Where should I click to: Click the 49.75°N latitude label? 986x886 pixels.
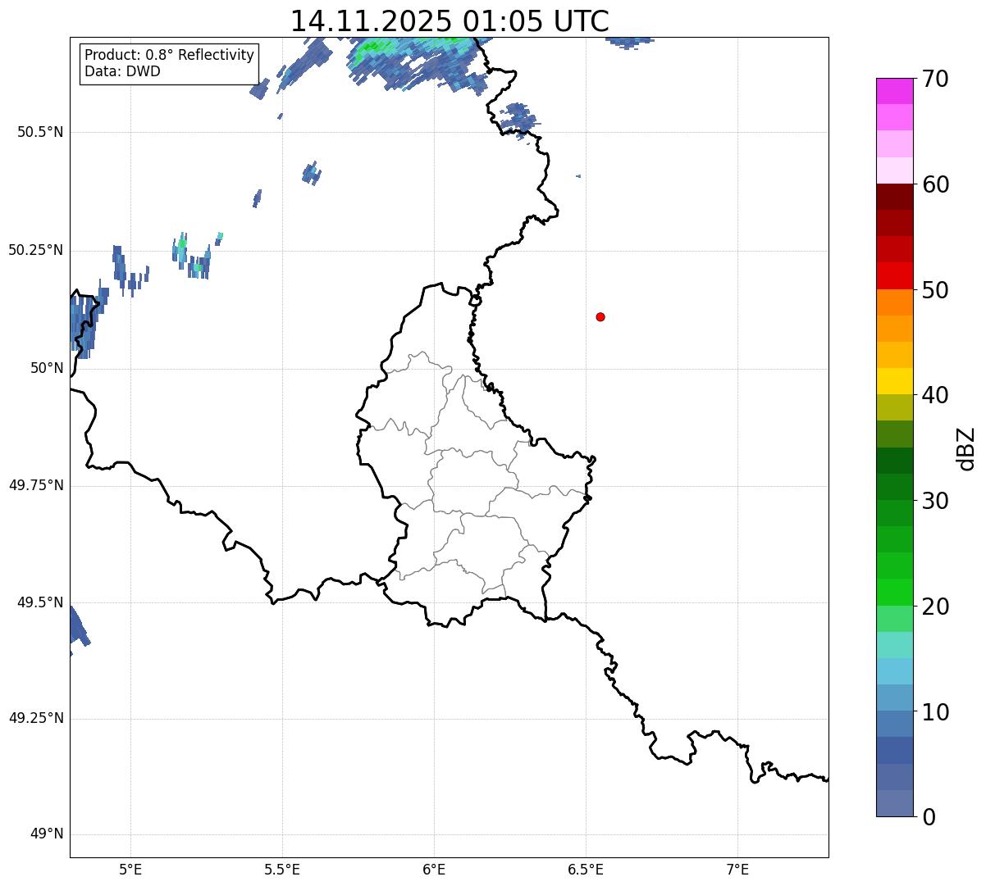(36, 485)
